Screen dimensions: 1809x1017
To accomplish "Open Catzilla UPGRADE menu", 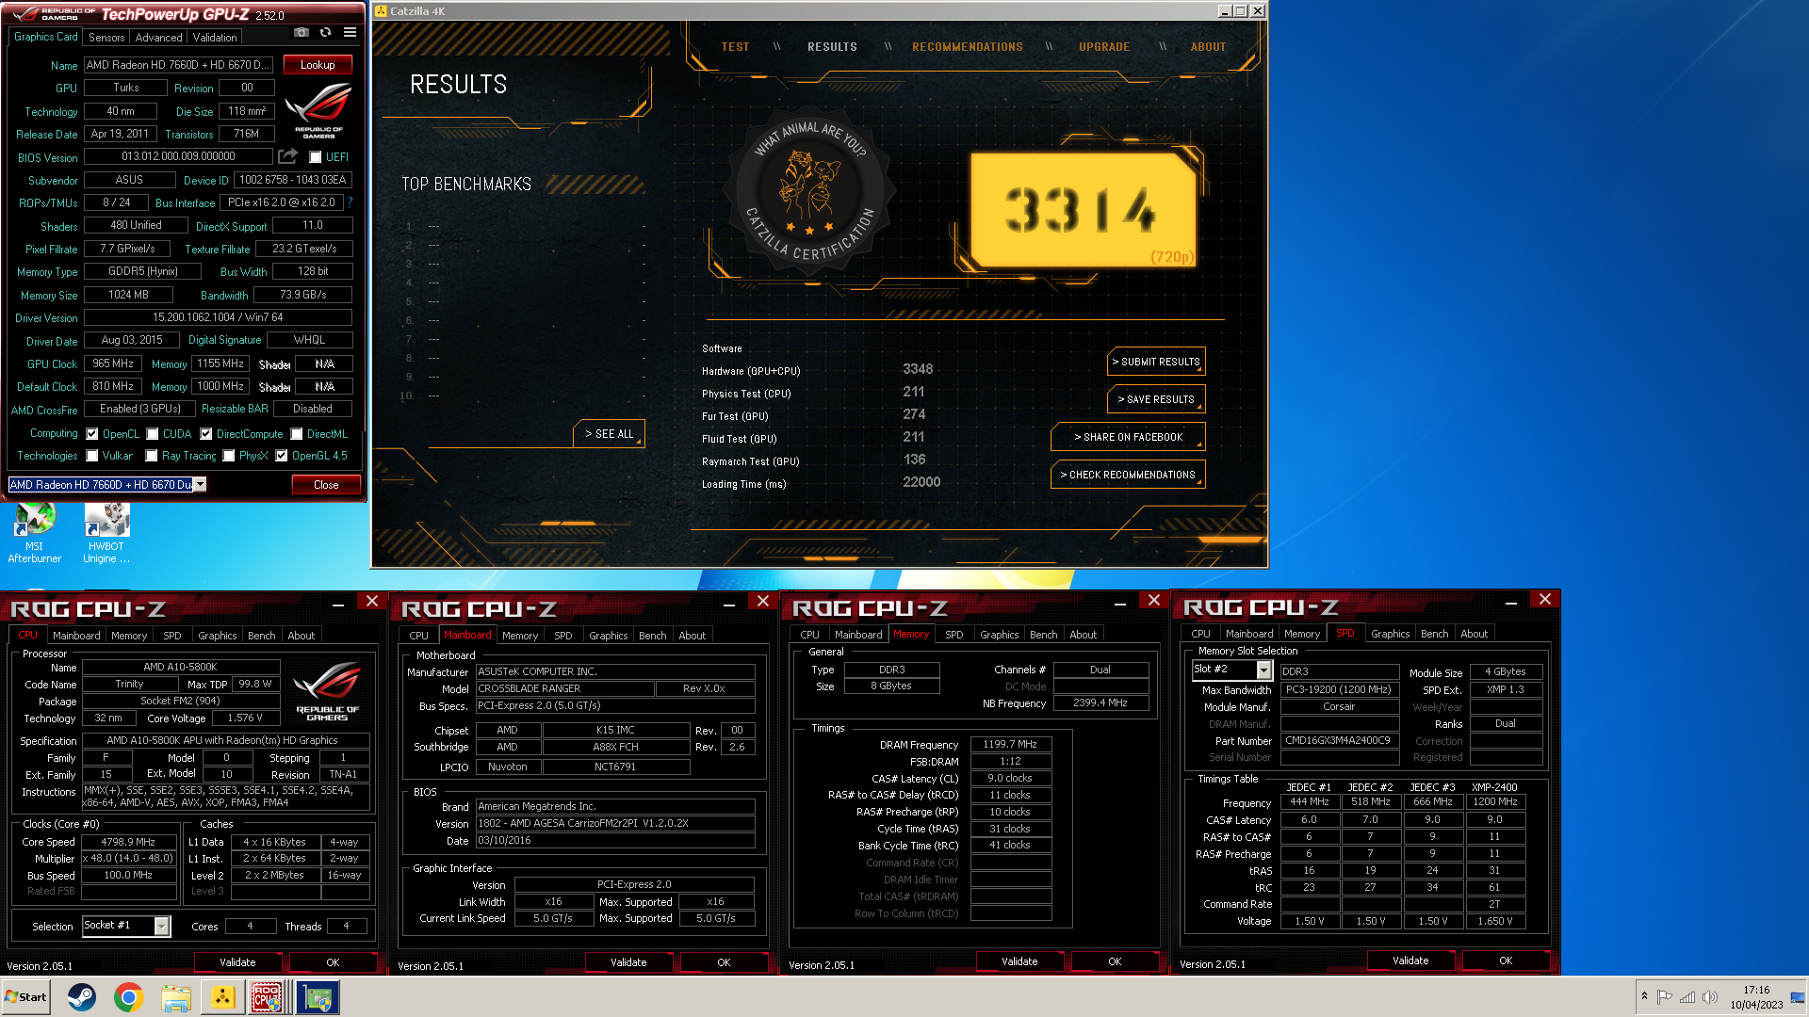I will click(x=1104, y=47).
